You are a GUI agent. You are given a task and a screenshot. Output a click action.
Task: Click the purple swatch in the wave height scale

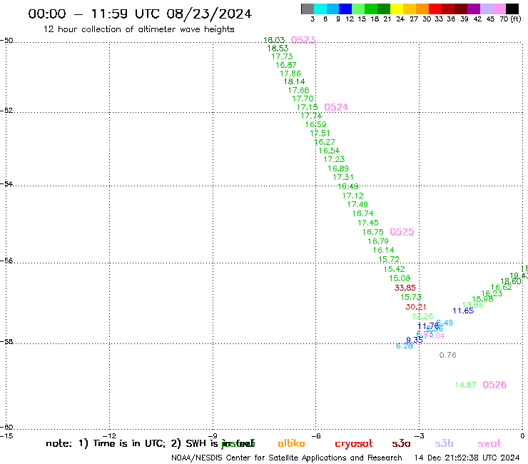click(x=474, y=9)
